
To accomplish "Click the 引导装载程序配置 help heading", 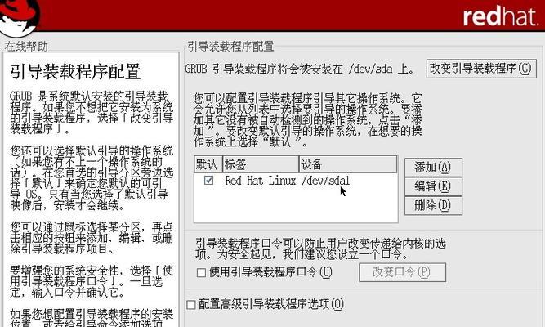I will 75,72.
